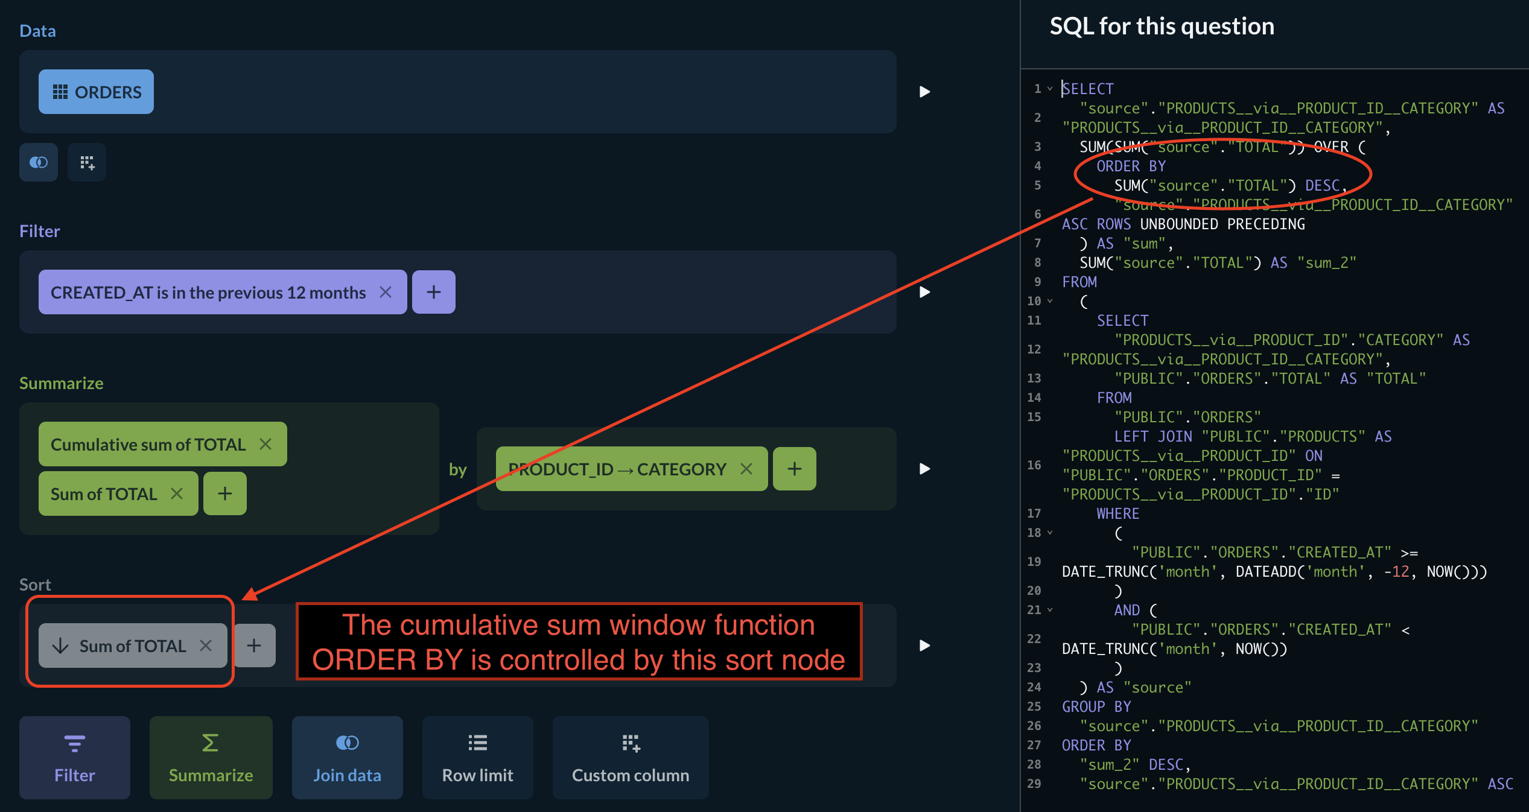Remove the Sum of TOTAL sort
This screenshot has width=1529, height=812.
[206, 646]
